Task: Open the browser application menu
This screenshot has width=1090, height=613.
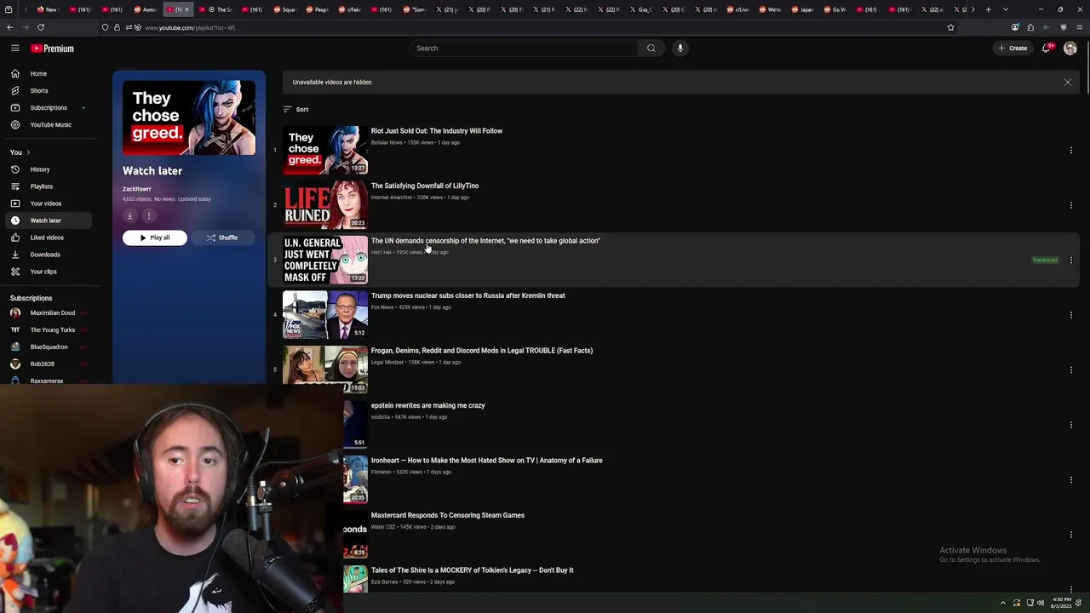Action: 1079,27
